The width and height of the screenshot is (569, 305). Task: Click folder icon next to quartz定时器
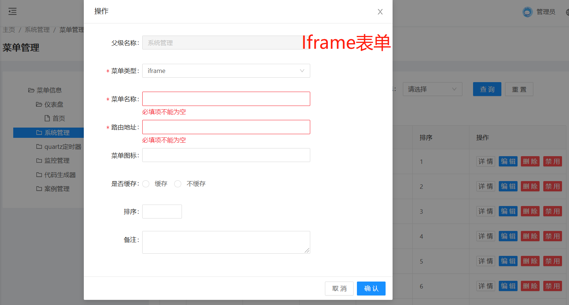tap(39, 147)
